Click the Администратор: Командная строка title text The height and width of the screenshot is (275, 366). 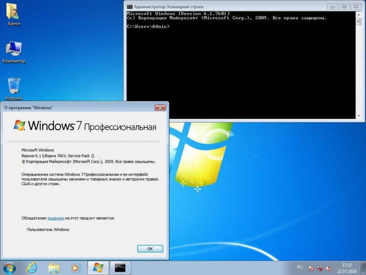pyautogui.click(x=168, y=7)
